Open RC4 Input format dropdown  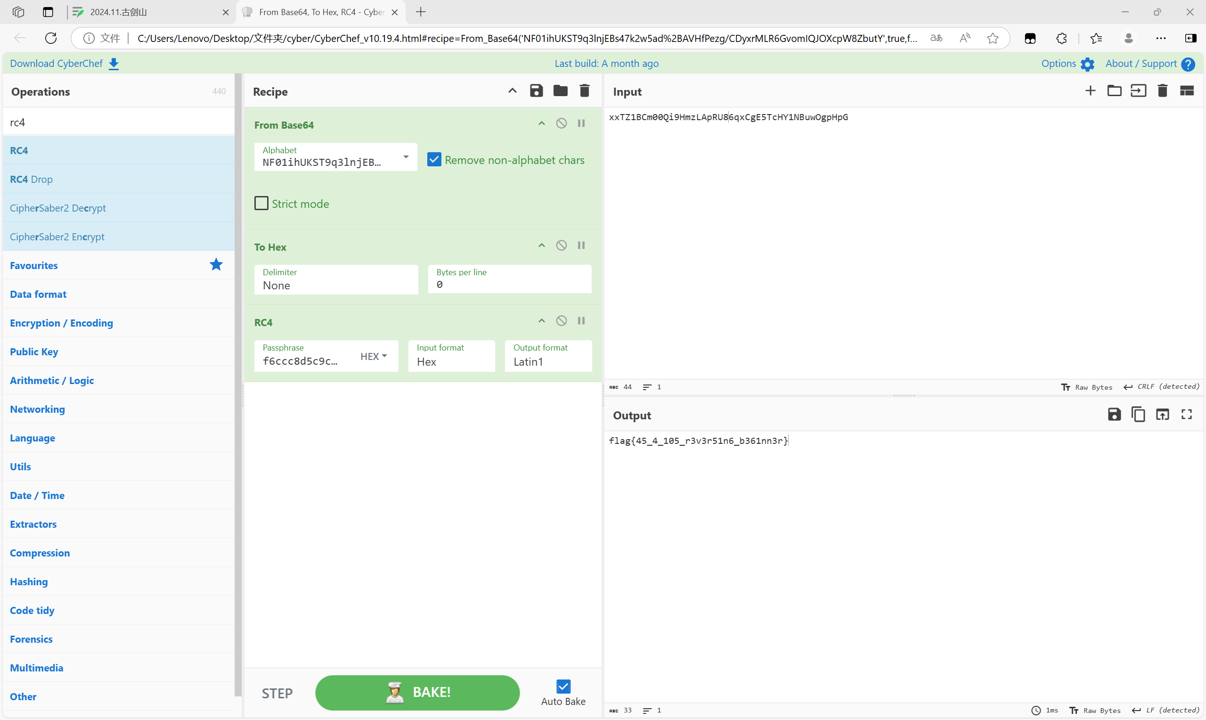451,356
